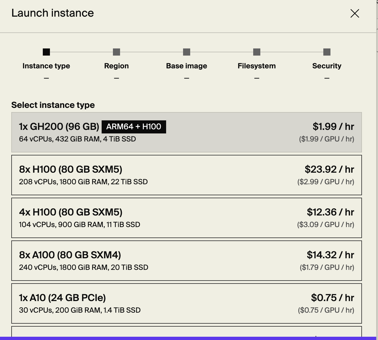Click the $0.75 / hr price text
378x340 pixels.
(332, 298)
